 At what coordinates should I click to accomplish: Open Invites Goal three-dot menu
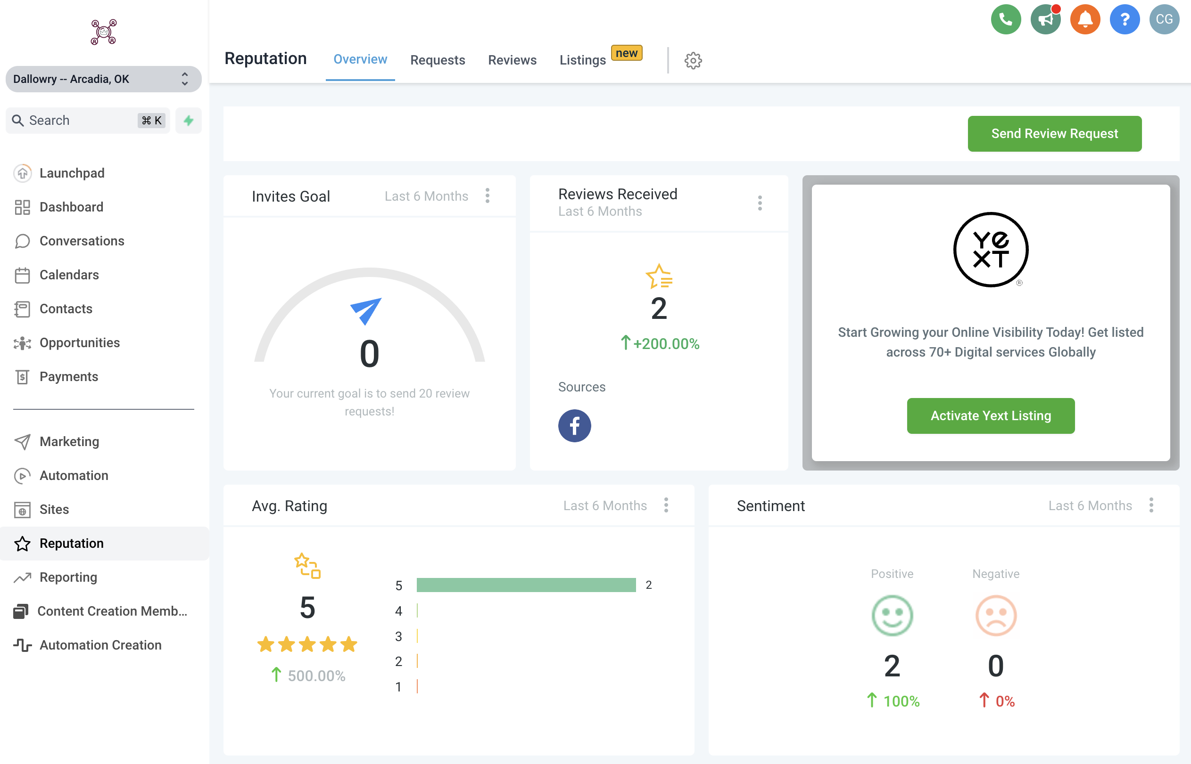pyautogui.click(x=488, y=196)
